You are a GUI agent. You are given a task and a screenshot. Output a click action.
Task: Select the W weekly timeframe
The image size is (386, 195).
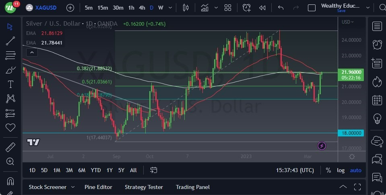click(161, 8)
